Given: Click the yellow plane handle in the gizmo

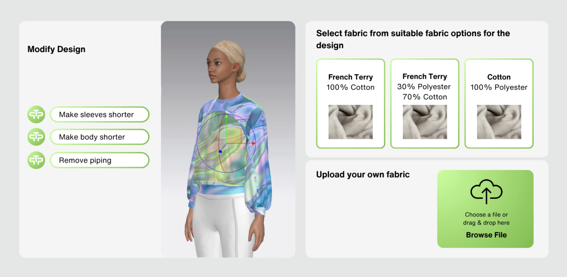Looking at the screenshot, I should (x=234, y=135).
